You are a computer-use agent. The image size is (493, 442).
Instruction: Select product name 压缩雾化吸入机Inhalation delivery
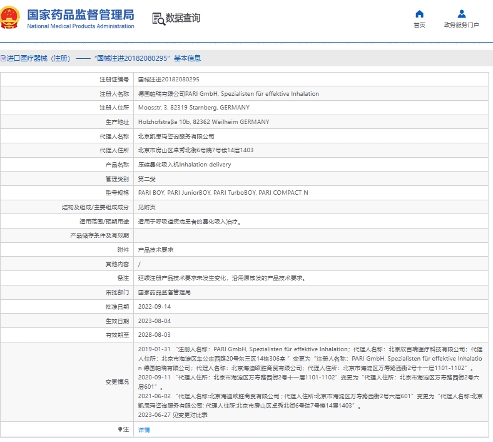(x=185, y=165)
